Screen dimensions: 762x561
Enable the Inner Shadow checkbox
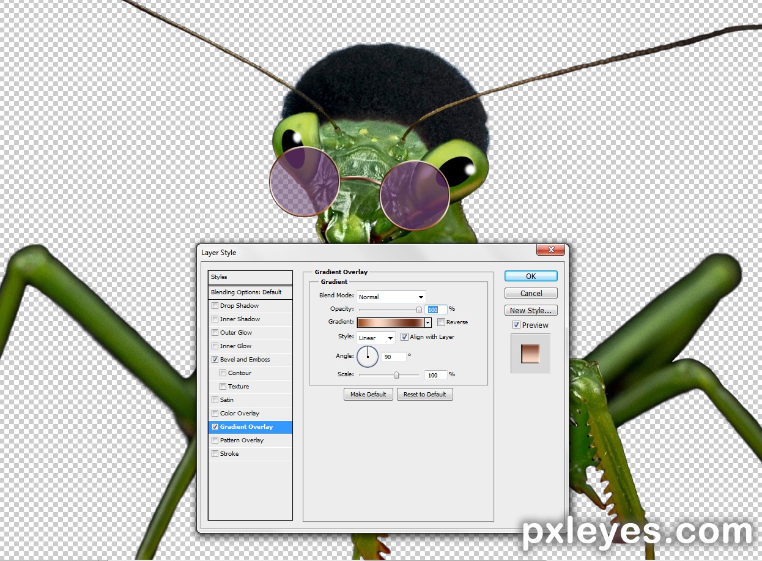(x=215, y=319)
